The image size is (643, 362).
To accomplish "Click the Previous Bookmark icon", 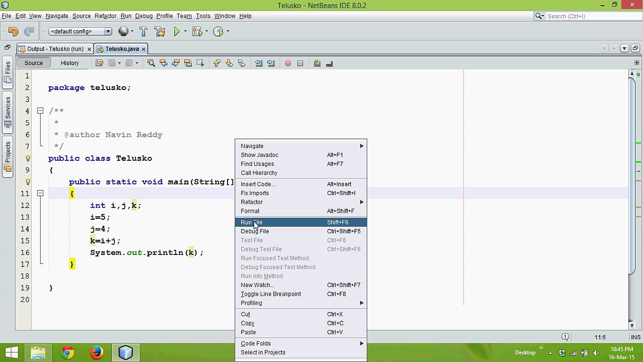I will tap(217, 63).
